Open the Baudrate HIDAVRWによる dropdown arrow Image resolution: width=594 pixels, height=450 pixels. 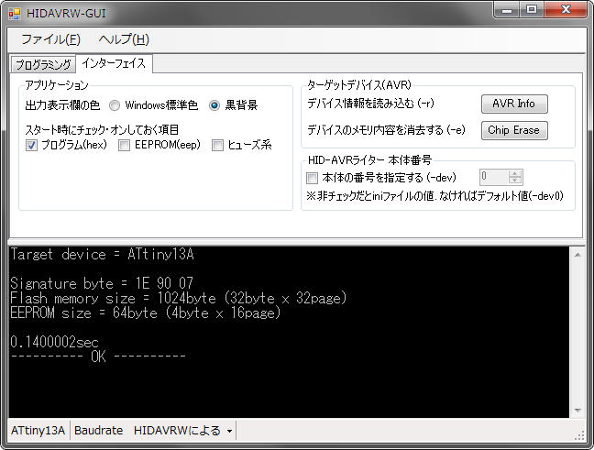tap(229, 431)
